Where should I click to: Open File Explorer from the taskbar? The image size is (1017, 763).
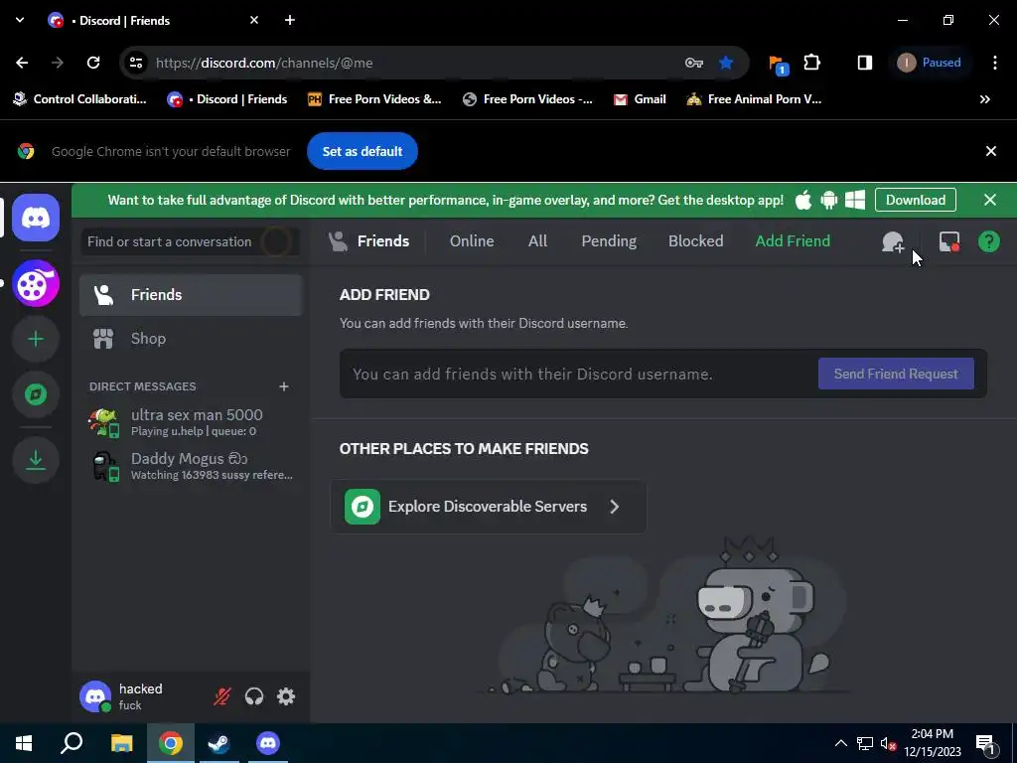click(x=121, y=743)
